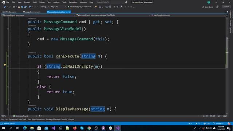233x131 pixels.
Task: Click the canExecute method name in code
Action: pos(67,56)
